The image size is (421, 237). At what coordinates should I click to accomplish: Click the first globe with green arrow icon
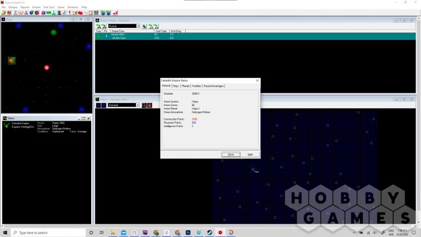tap(103, 13)
